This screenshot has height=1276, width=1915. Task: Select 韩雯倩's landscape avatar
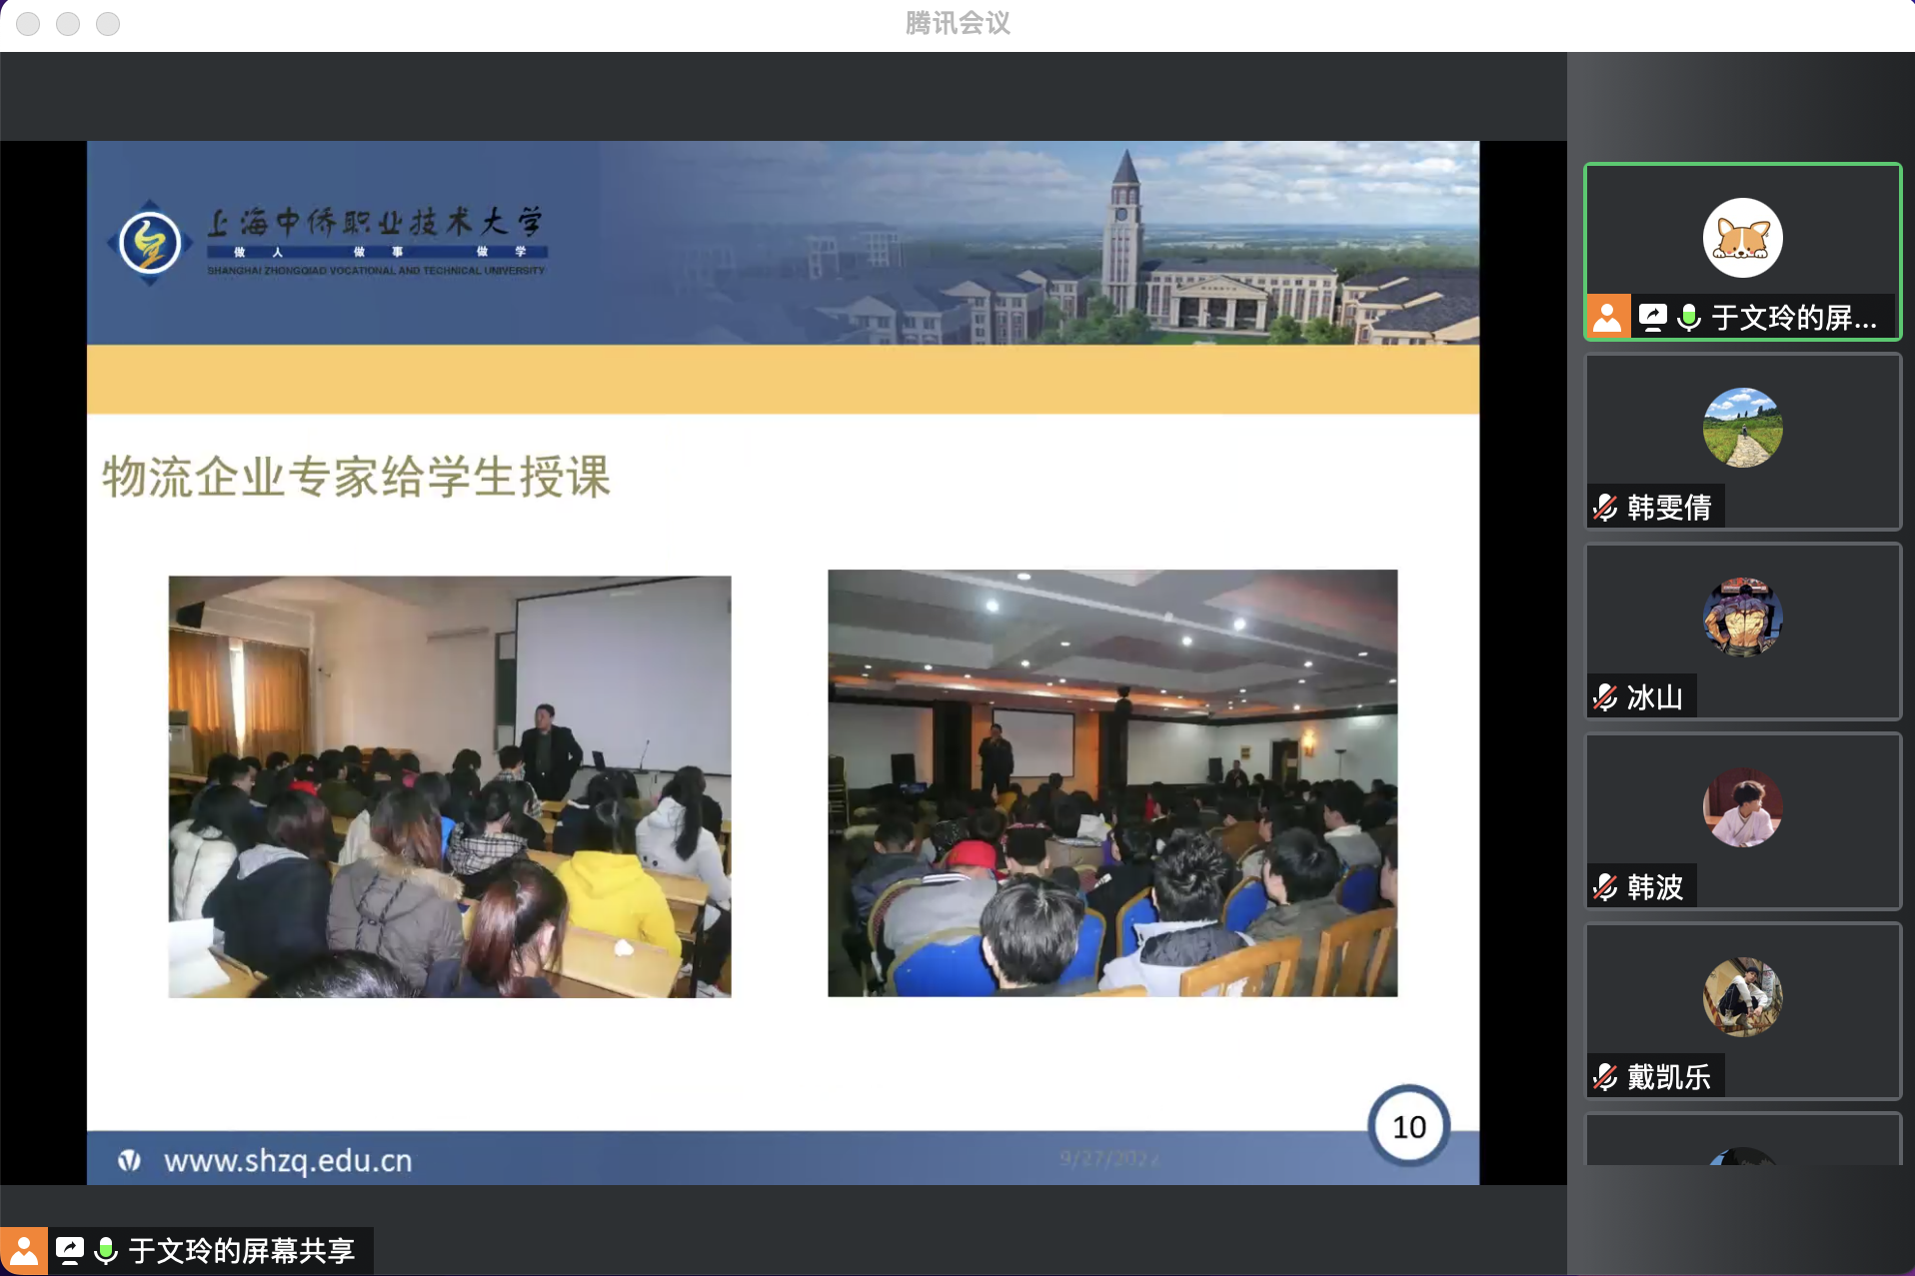[1742, 428]
